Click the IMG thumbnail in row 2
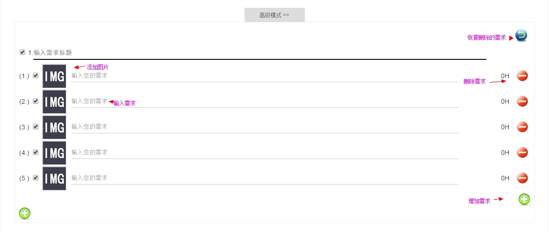The width and height of the screenshot is (549, 232). (x=54, y=101)
